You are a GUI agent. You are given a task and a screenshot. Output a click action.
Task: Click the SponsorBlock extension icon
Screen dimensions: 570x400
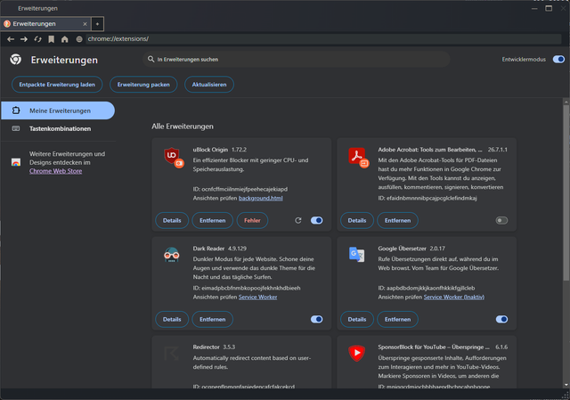(357, 353)
